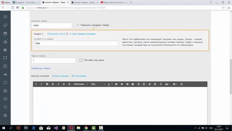This screenshot has height=131, width=232.
Task: Toggle underline formatting in editor
Action: point(64,84)
